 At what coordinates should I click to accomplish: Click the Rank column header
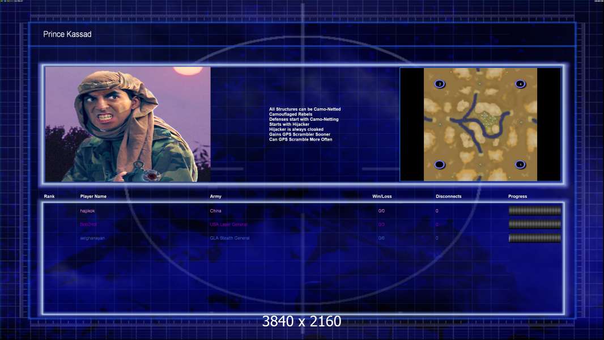point(49,197)
